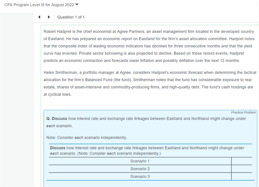The width and height of the screenshot is (259, 187).
Task: Select the Scenario 2 row label
Action: coord(140,169)
